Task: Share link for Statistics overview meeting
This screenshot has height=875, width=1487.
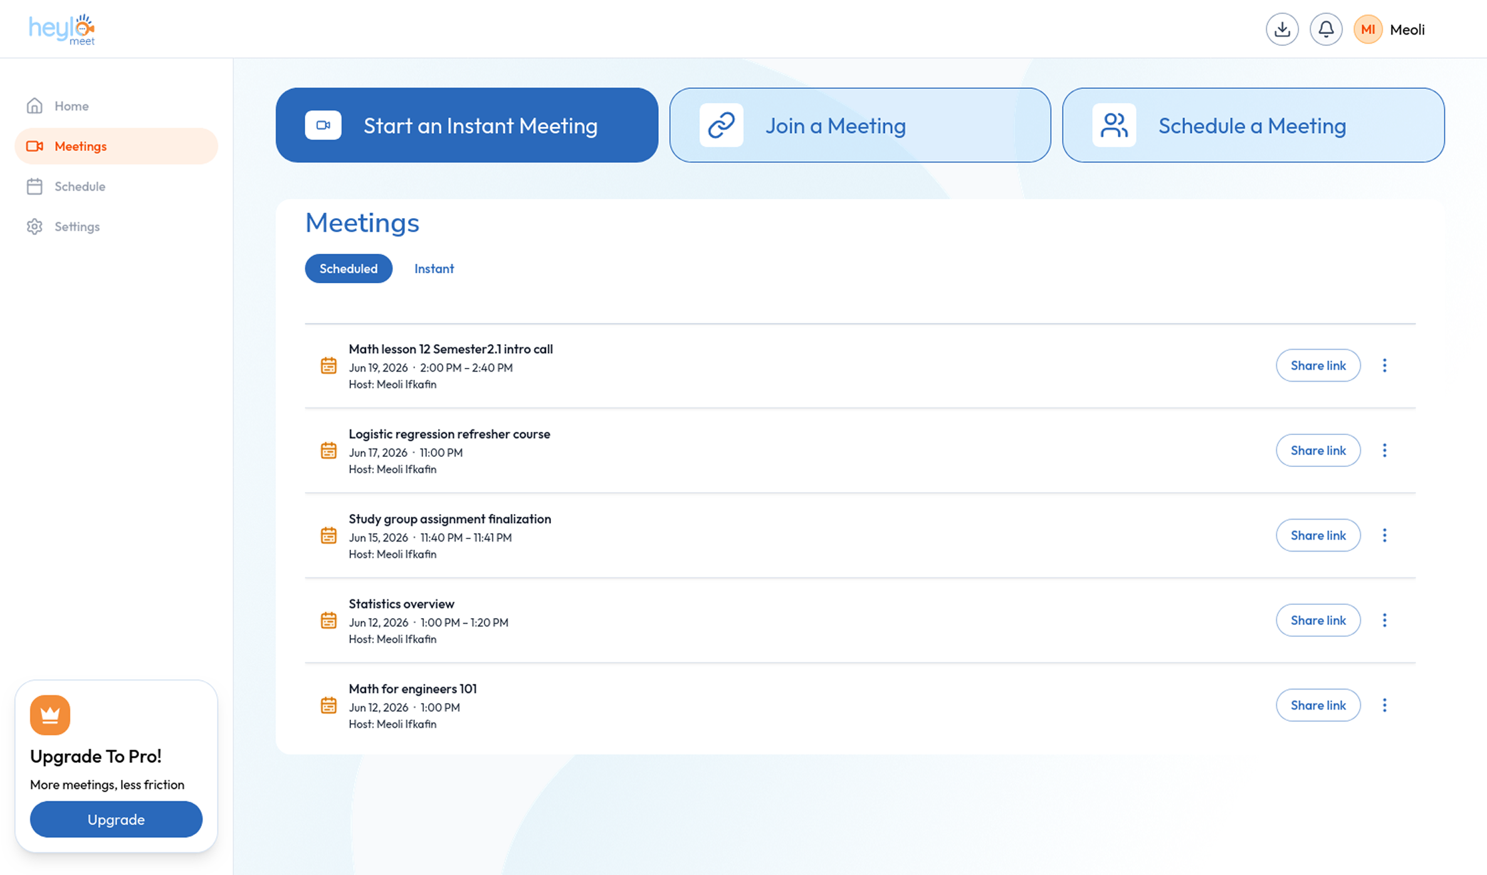Action: (1318, 620)
